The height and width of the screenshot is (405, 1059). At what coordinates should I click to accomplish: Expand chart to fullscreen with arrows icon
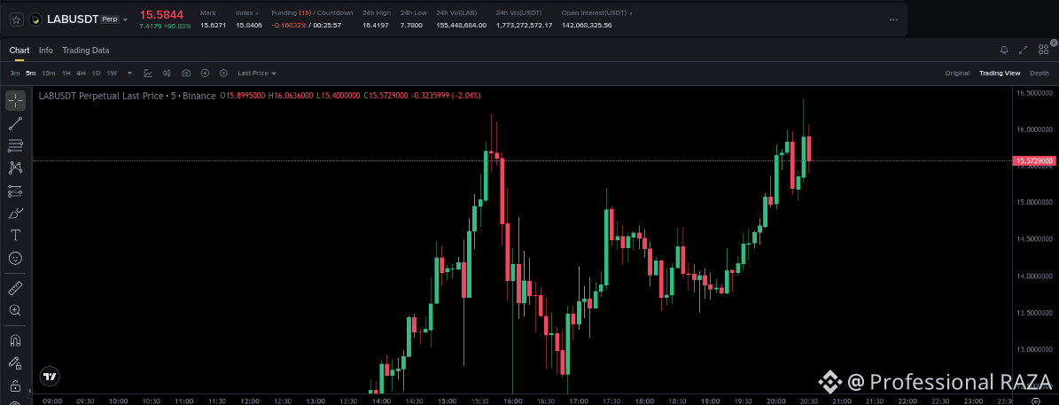pos(1024,50)
